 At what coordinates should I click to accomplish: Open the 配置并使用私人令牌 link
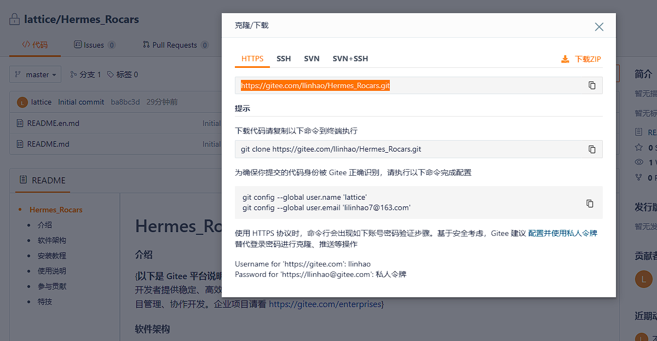coord(562,233)
